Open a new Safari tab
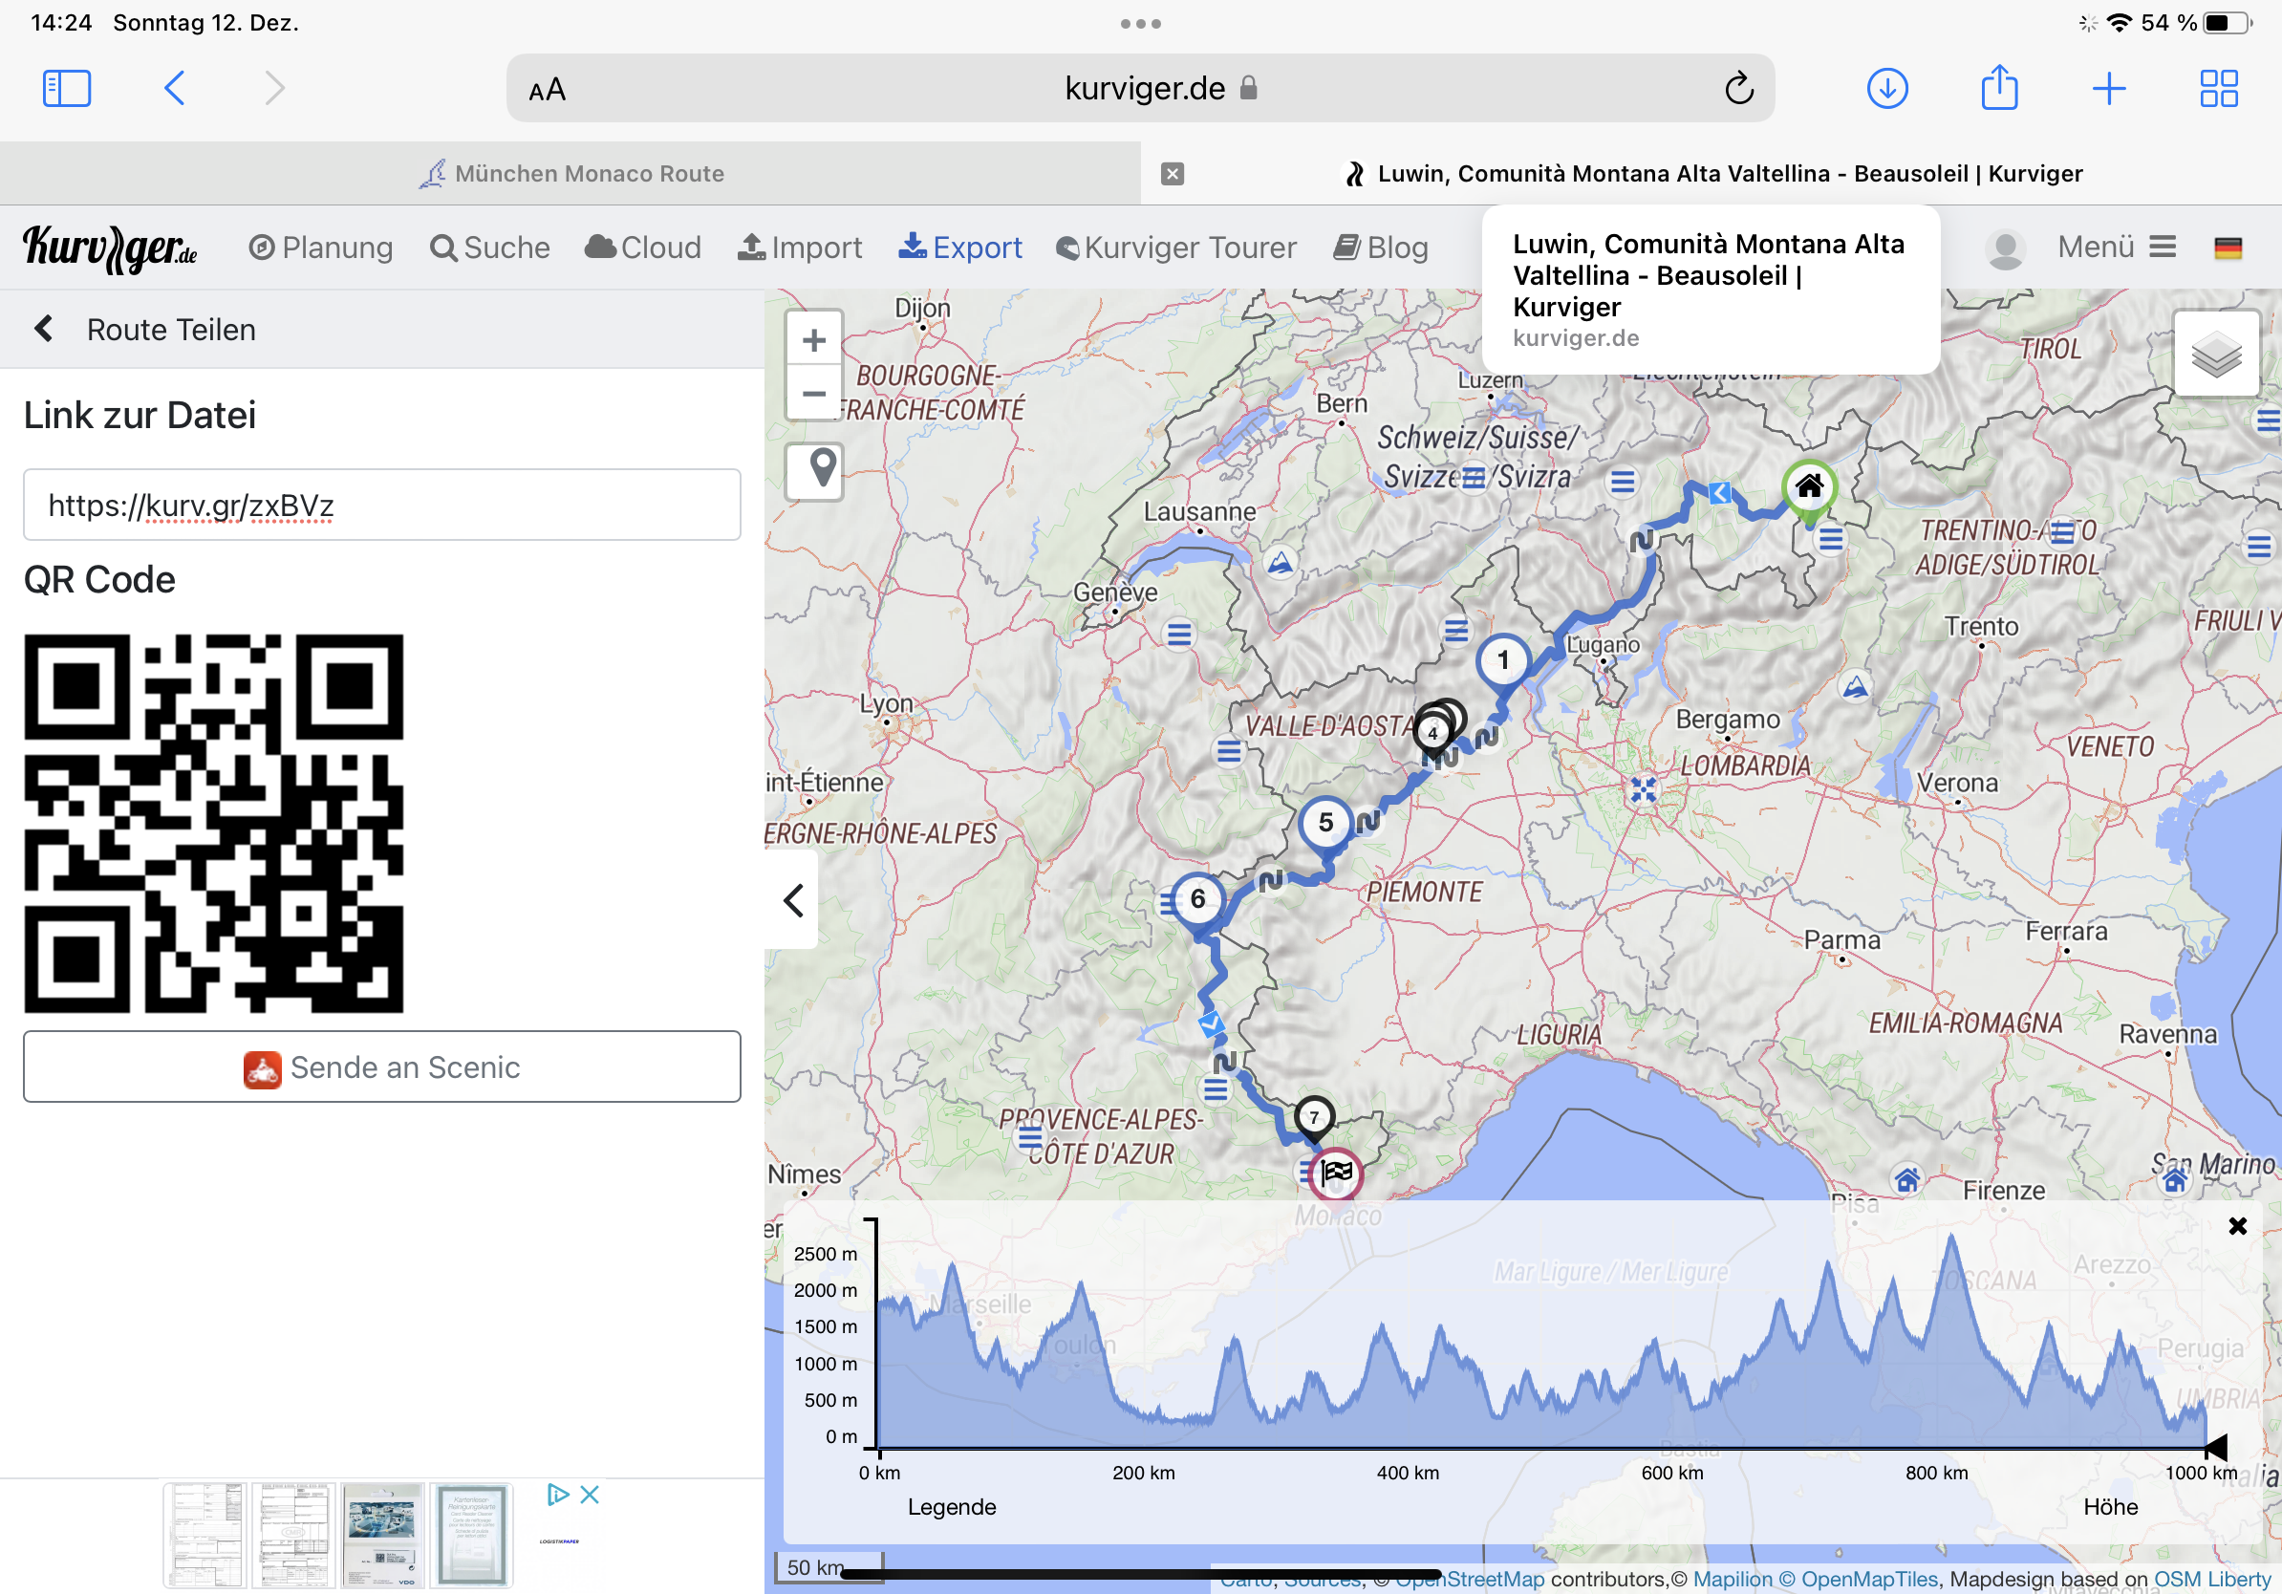Viewport: 2282px width, 1594px height. (x=2109, y=89)
